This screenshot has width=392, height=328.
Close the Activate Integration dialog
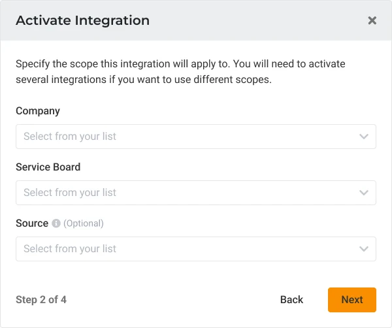pyautogui.click(x=372, y=20)
